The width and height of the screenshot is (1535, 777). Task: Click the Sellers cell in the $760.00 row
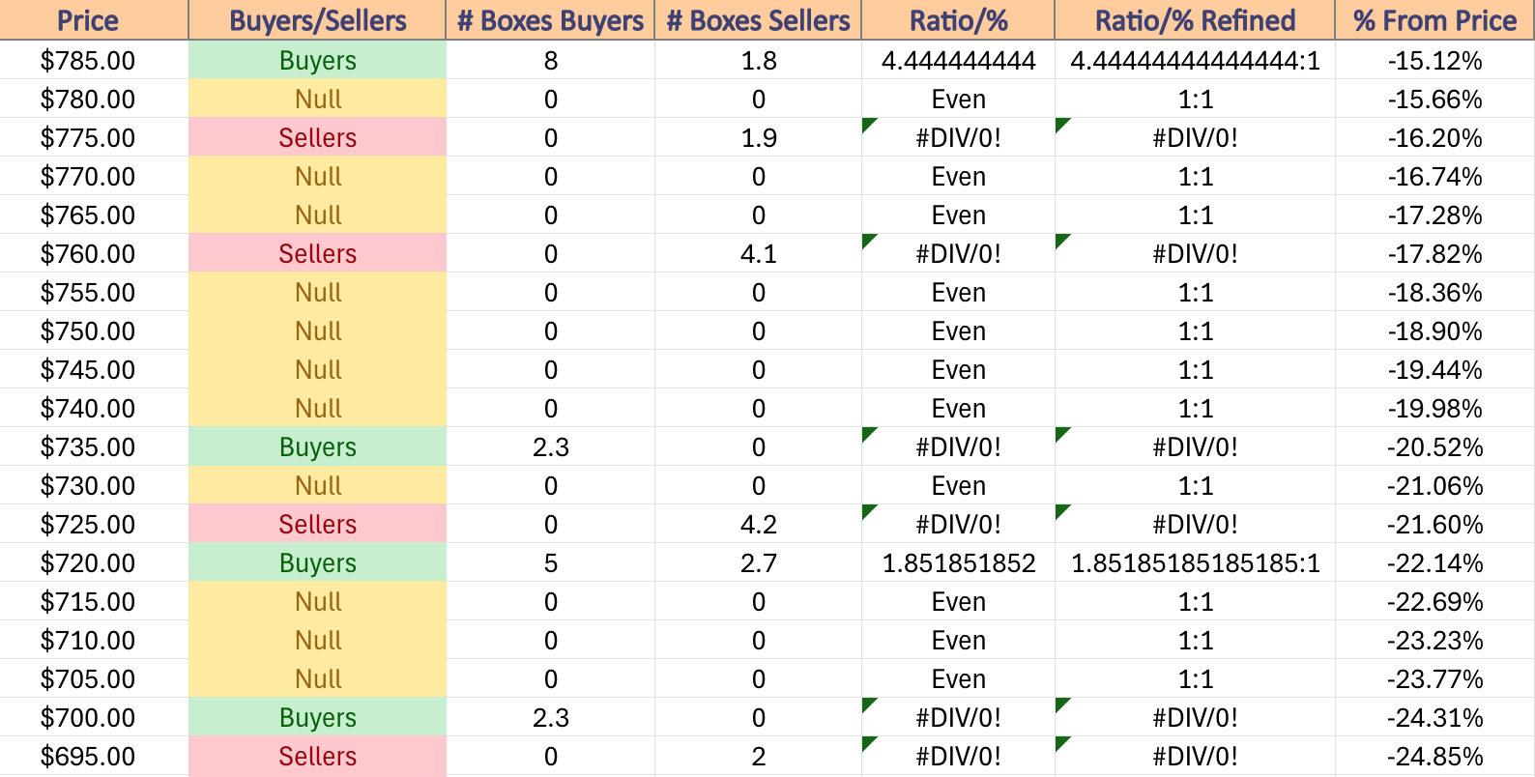[317, 253]
